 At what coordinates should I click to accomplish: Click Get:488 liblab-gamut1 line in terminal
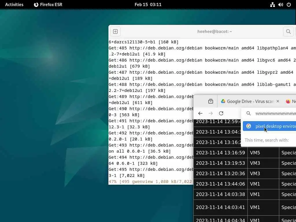point(202,84)
